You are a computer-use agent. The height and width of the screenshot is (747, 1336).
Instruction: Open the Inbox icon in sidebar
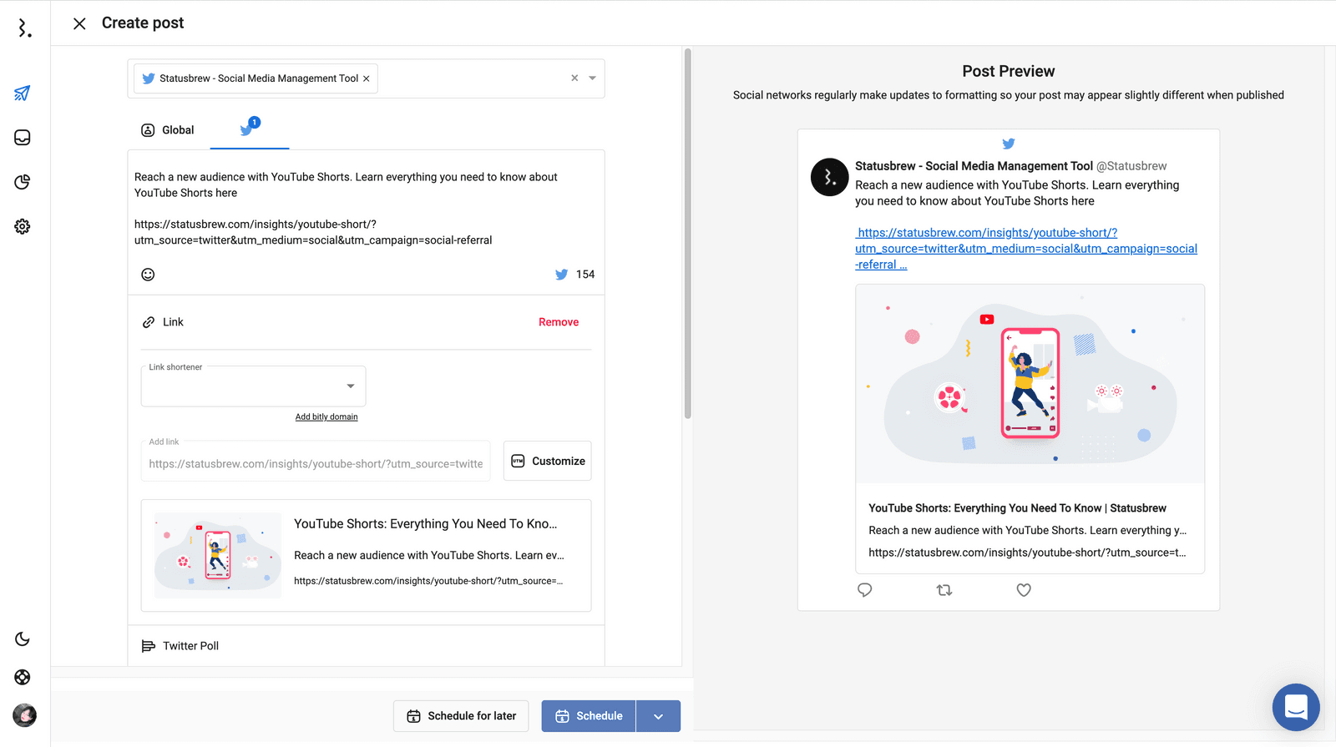pyautogui.click(x=23, y=138)
